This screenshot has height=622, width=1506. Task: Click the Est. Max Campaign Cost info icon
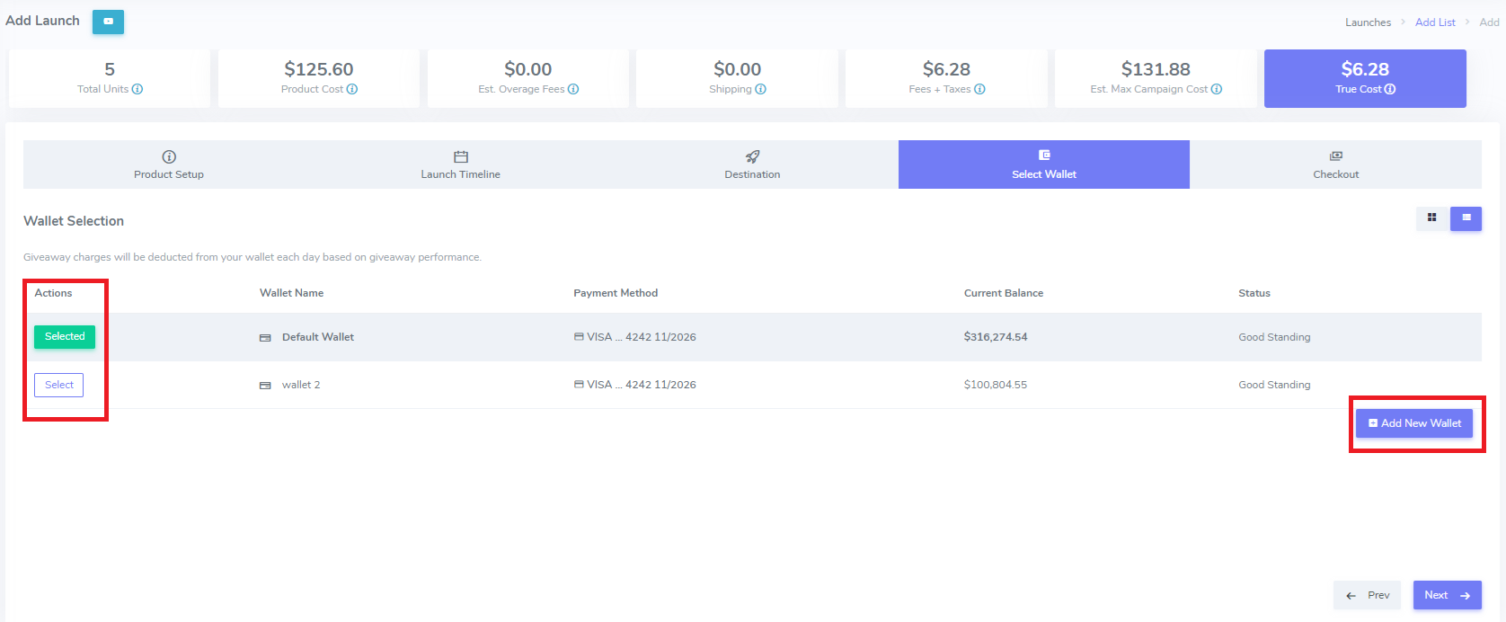tap(1217, 89)
